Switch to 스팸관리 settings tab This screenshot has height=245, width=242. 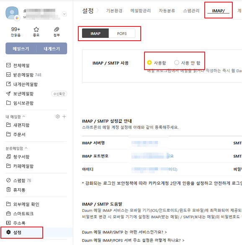coord(191,10)
